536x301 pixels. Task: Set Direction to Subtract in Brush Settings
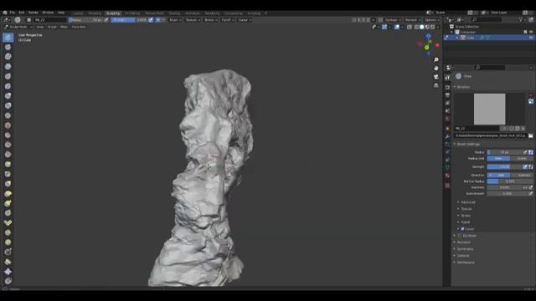pos(522,175)
